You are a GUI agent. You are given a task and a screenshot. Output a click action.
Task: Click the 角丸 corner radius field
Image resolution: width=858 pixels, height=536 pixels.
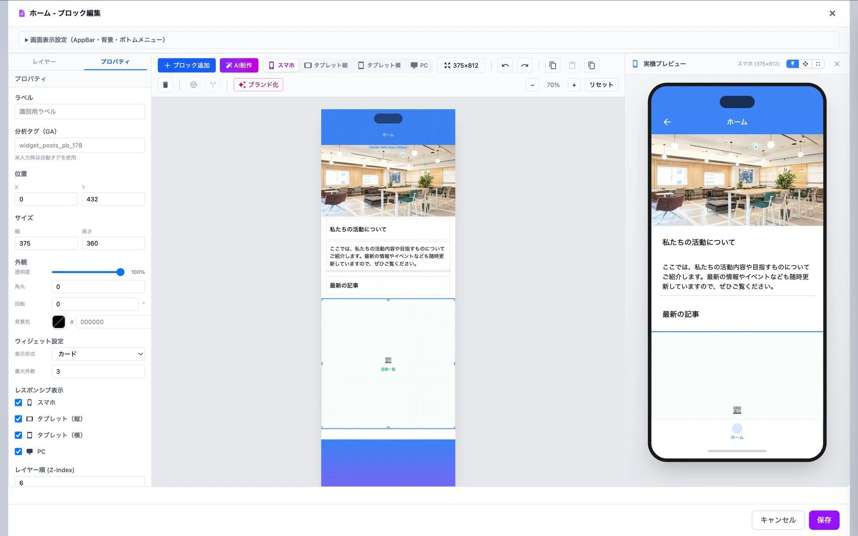98,287
